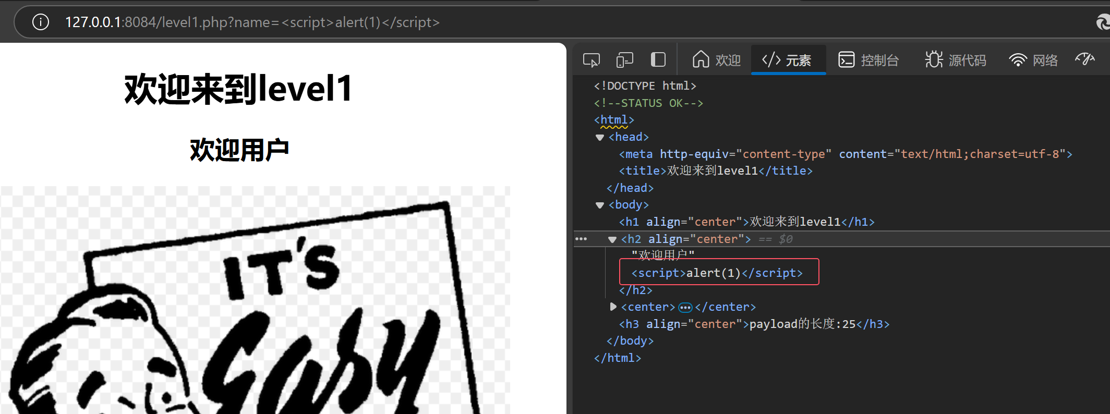Open the three-dots menu beside h2 row
Image resolution: width=1110 pixels, height=414 pixels.
(581, 239)
